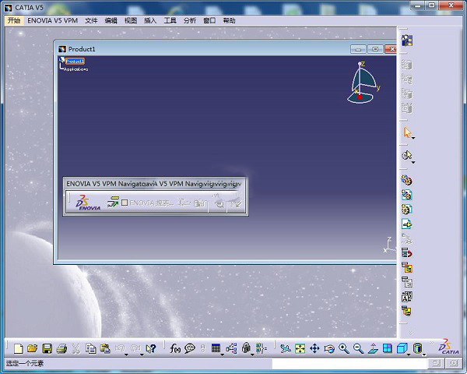Select the Rotate view tool

[x=329, y=348]
